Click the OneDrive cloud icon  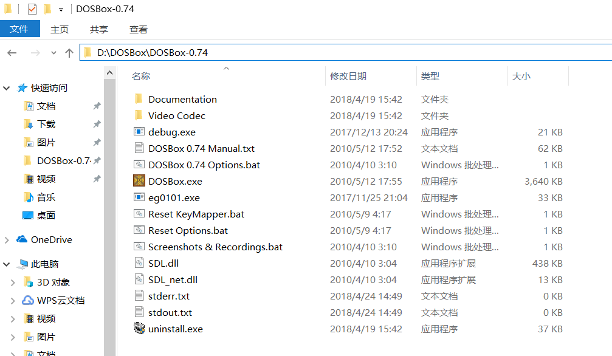22,239
